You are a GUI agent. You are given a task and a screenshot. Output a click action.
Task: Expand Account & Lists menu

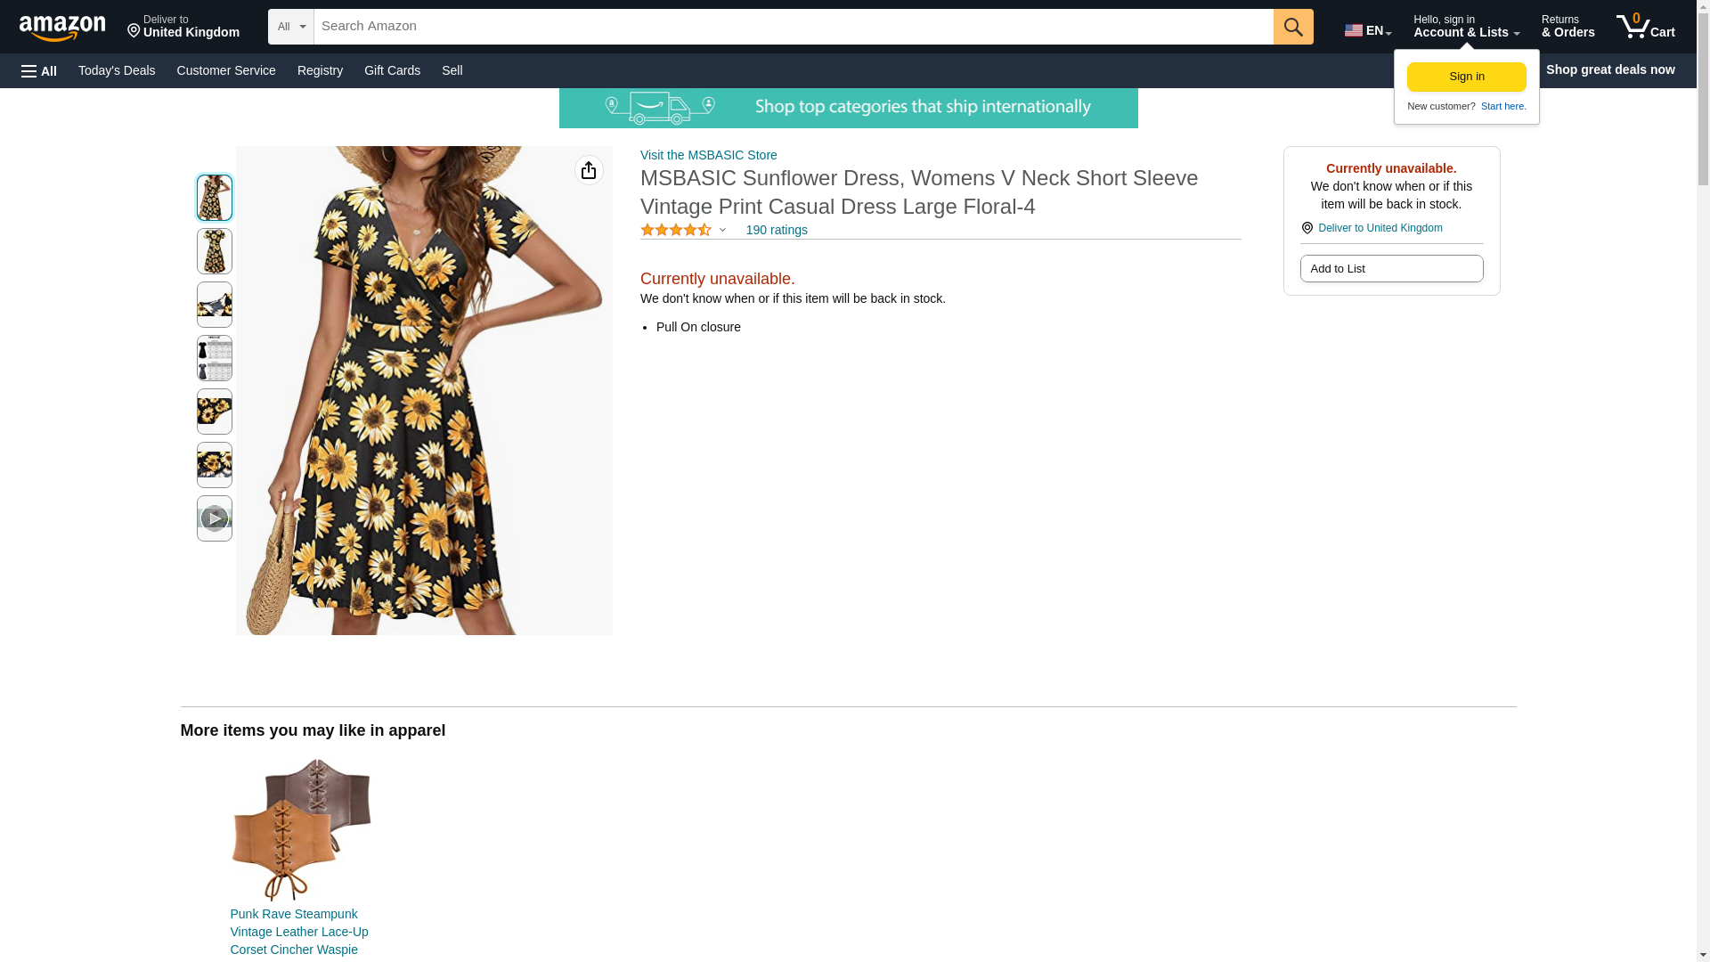(x=1465, y=27)
